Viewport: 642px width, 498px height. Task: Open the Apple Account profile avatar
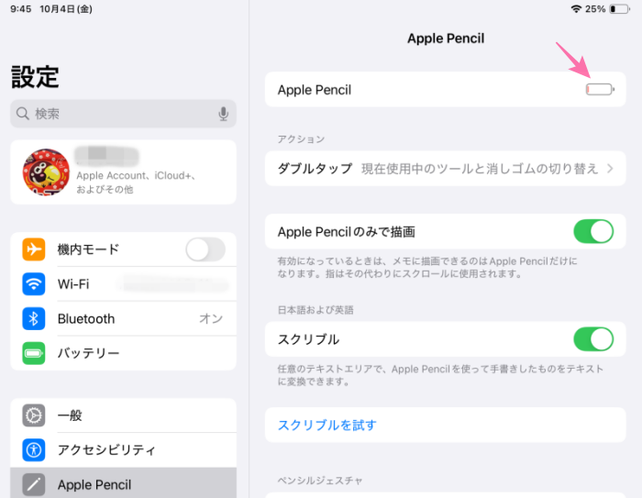46,172
